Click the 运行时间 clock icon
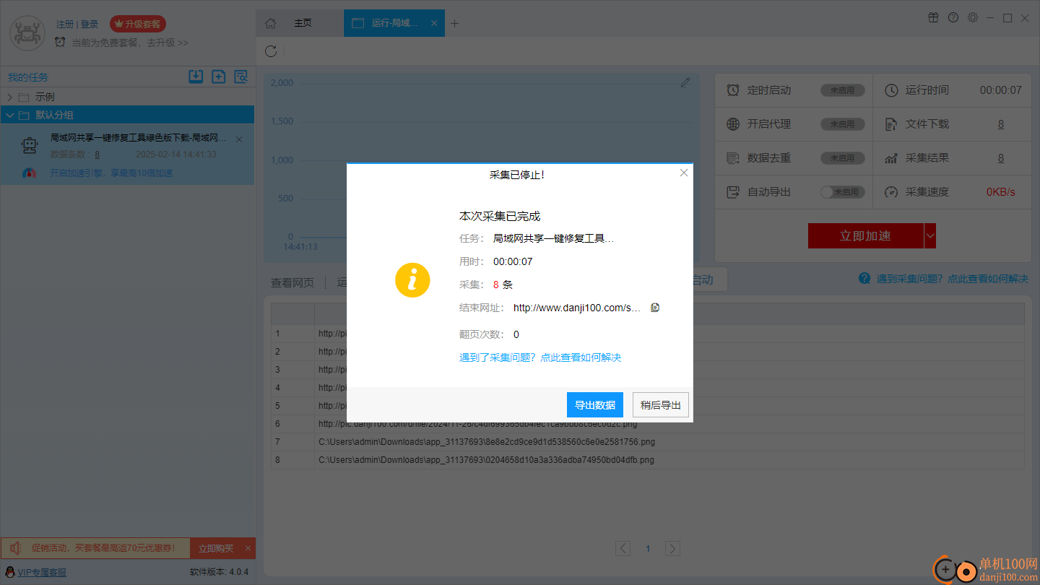This screenshot has height=585, width=1040. (891, 90)
